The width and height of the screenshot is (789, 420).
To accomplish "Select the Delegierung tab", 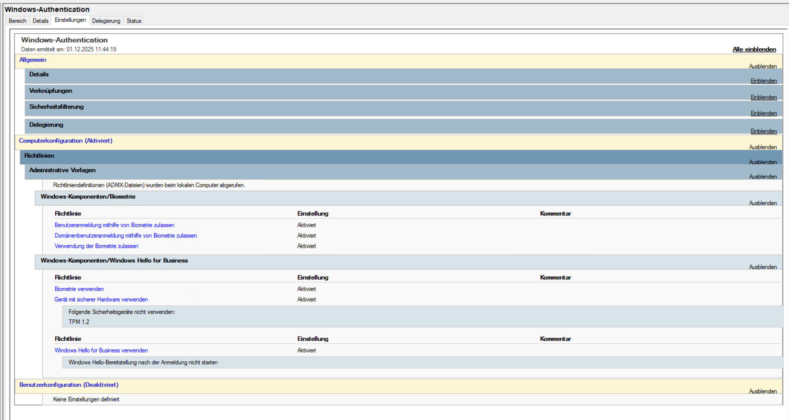I will coord(106,21).
